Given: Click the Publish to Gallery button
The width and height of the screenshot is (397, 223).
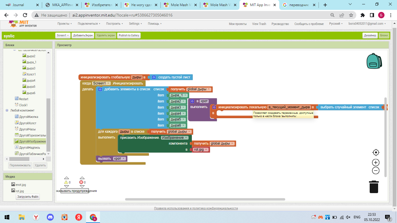Looking at the screenshot, I should (129, 35).
